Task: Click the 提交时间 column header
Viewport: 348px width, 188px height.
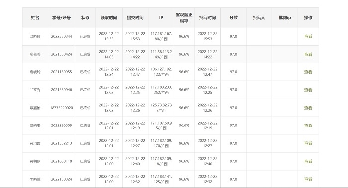Action: click(x=135, y=18)
